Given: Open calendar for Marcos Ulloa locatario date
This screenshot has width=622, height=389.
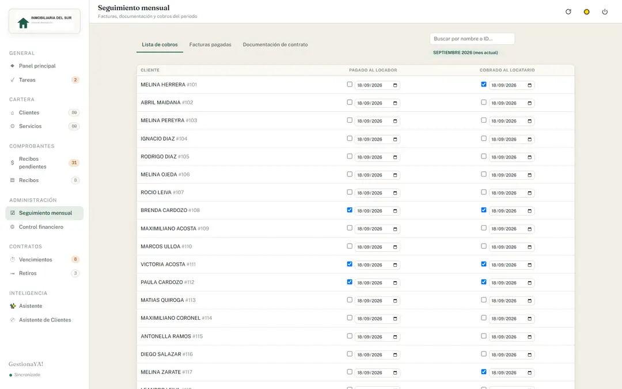Looking at the screenshot, I should pyautogui.click(x=530, y=247).
